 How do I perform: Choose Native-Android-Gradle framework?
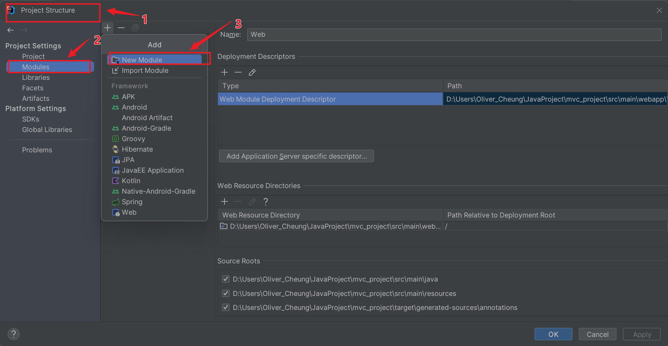point(154,191)
